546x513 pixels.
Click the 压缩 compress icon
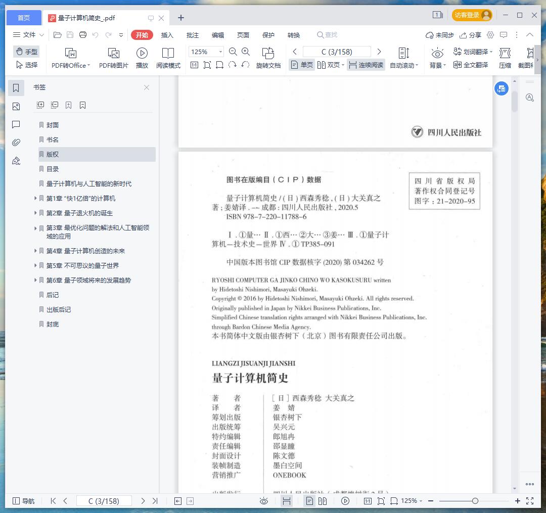(x=505, y=58)
